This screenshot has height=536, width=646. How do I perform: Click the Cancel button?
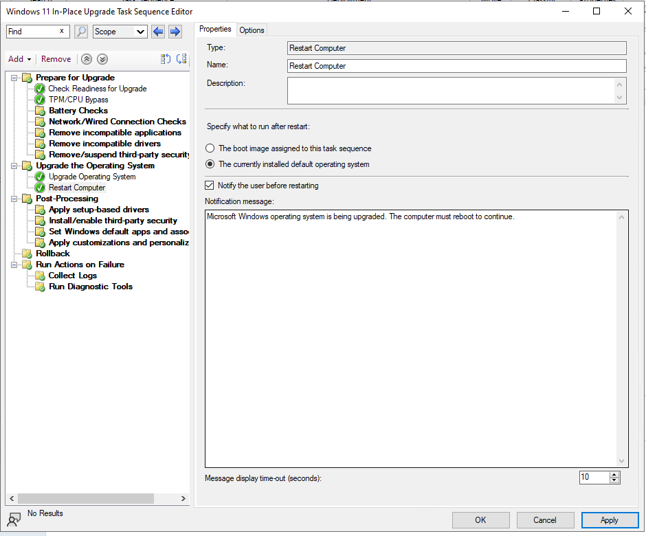545,520
